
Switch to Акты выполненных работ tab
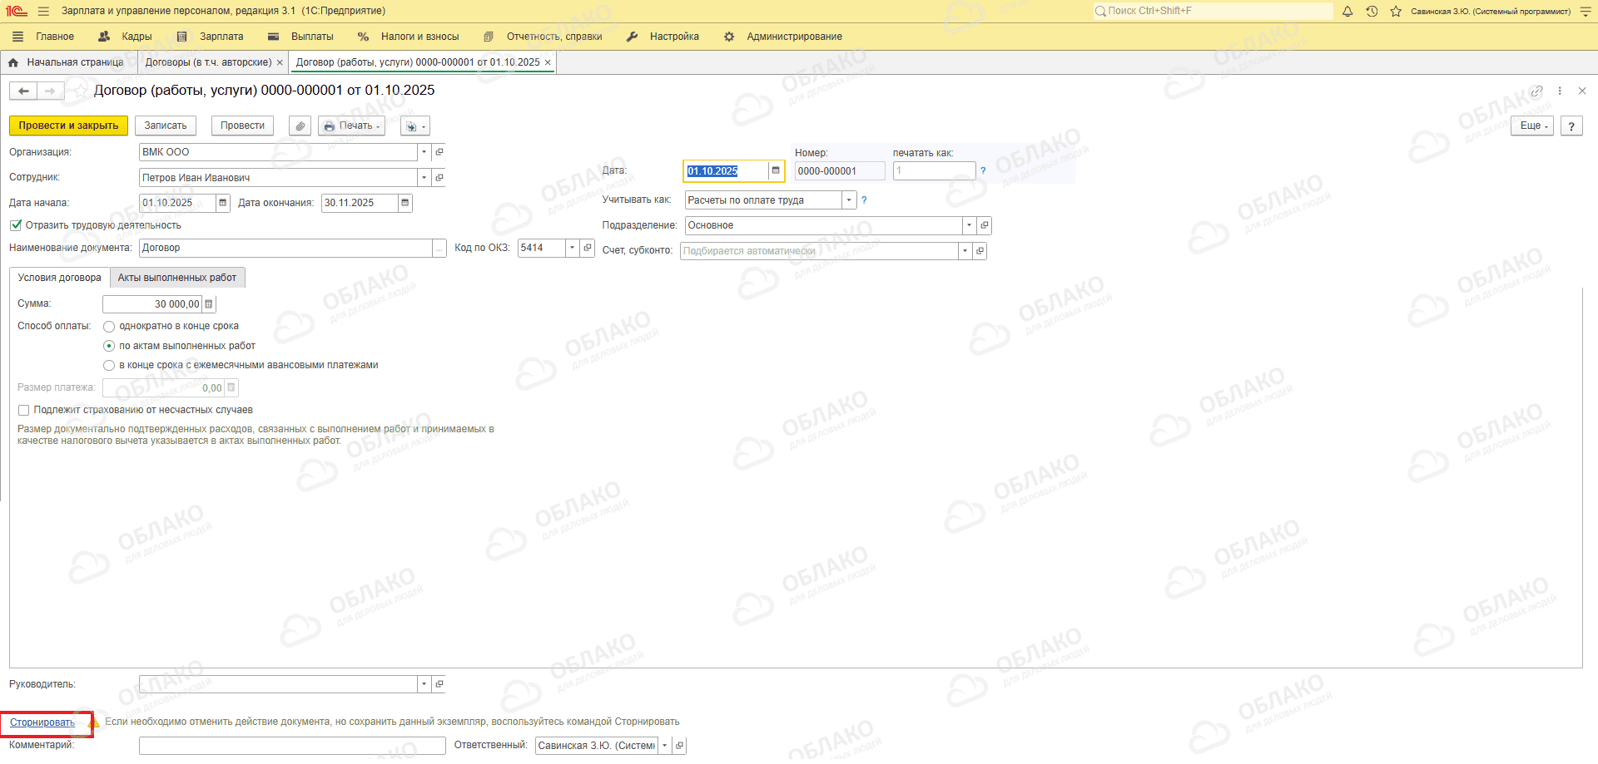pos(176,278)
